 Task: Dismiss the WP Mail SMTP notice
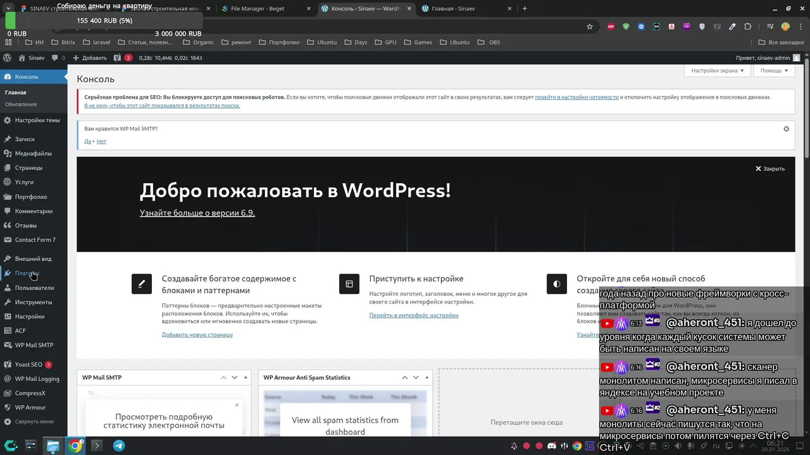tap(787, 129)
